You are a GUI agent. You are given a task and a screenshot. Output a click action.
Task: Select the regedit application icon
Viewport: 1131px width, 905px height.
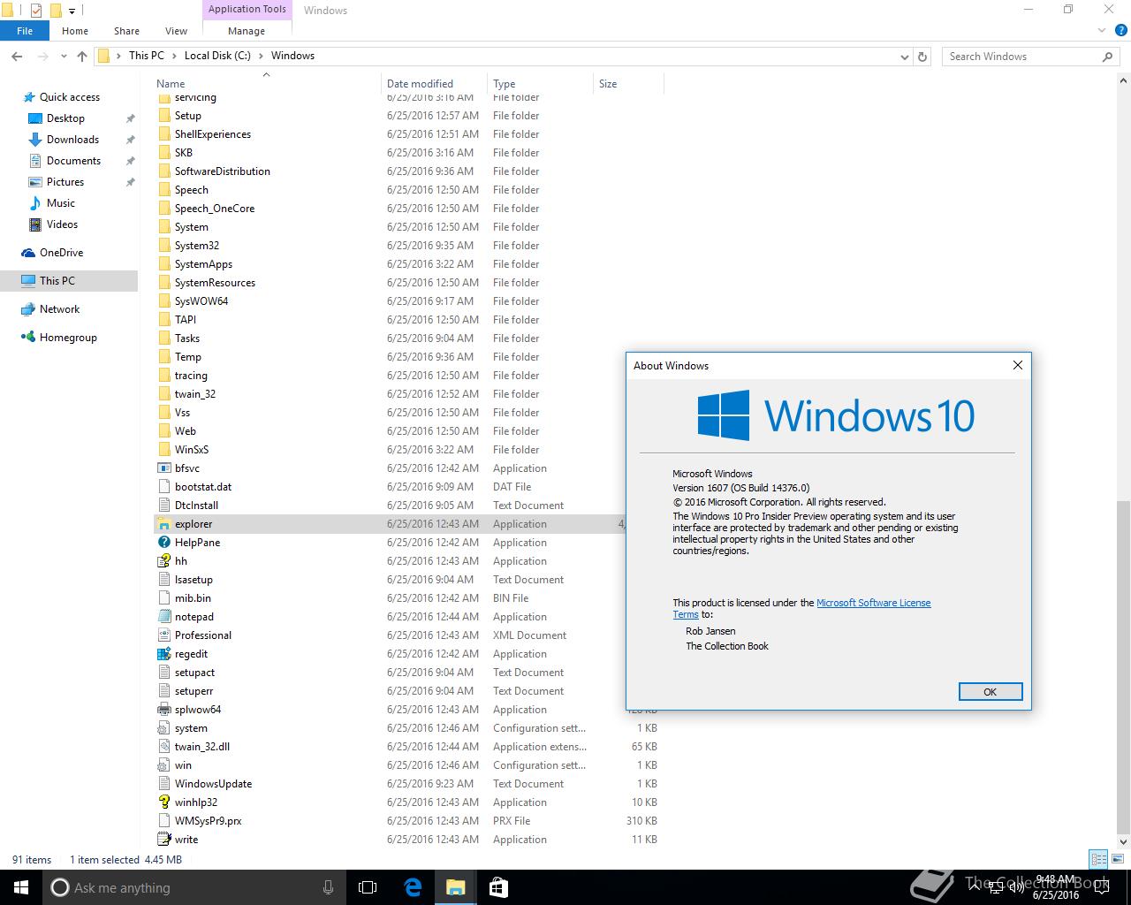(x=163, y=654)
